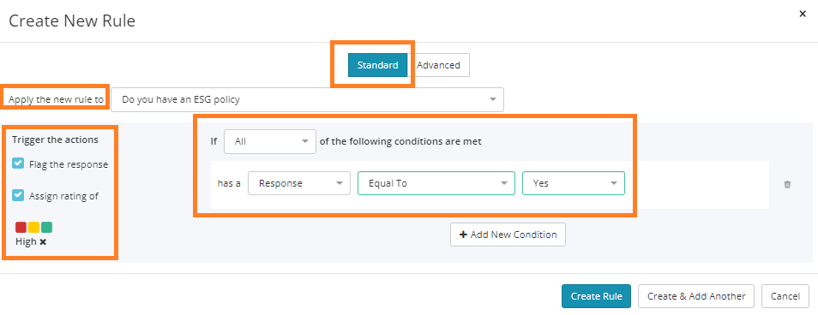
Task: Pick the green rating swatch
Action: [47, 227]
